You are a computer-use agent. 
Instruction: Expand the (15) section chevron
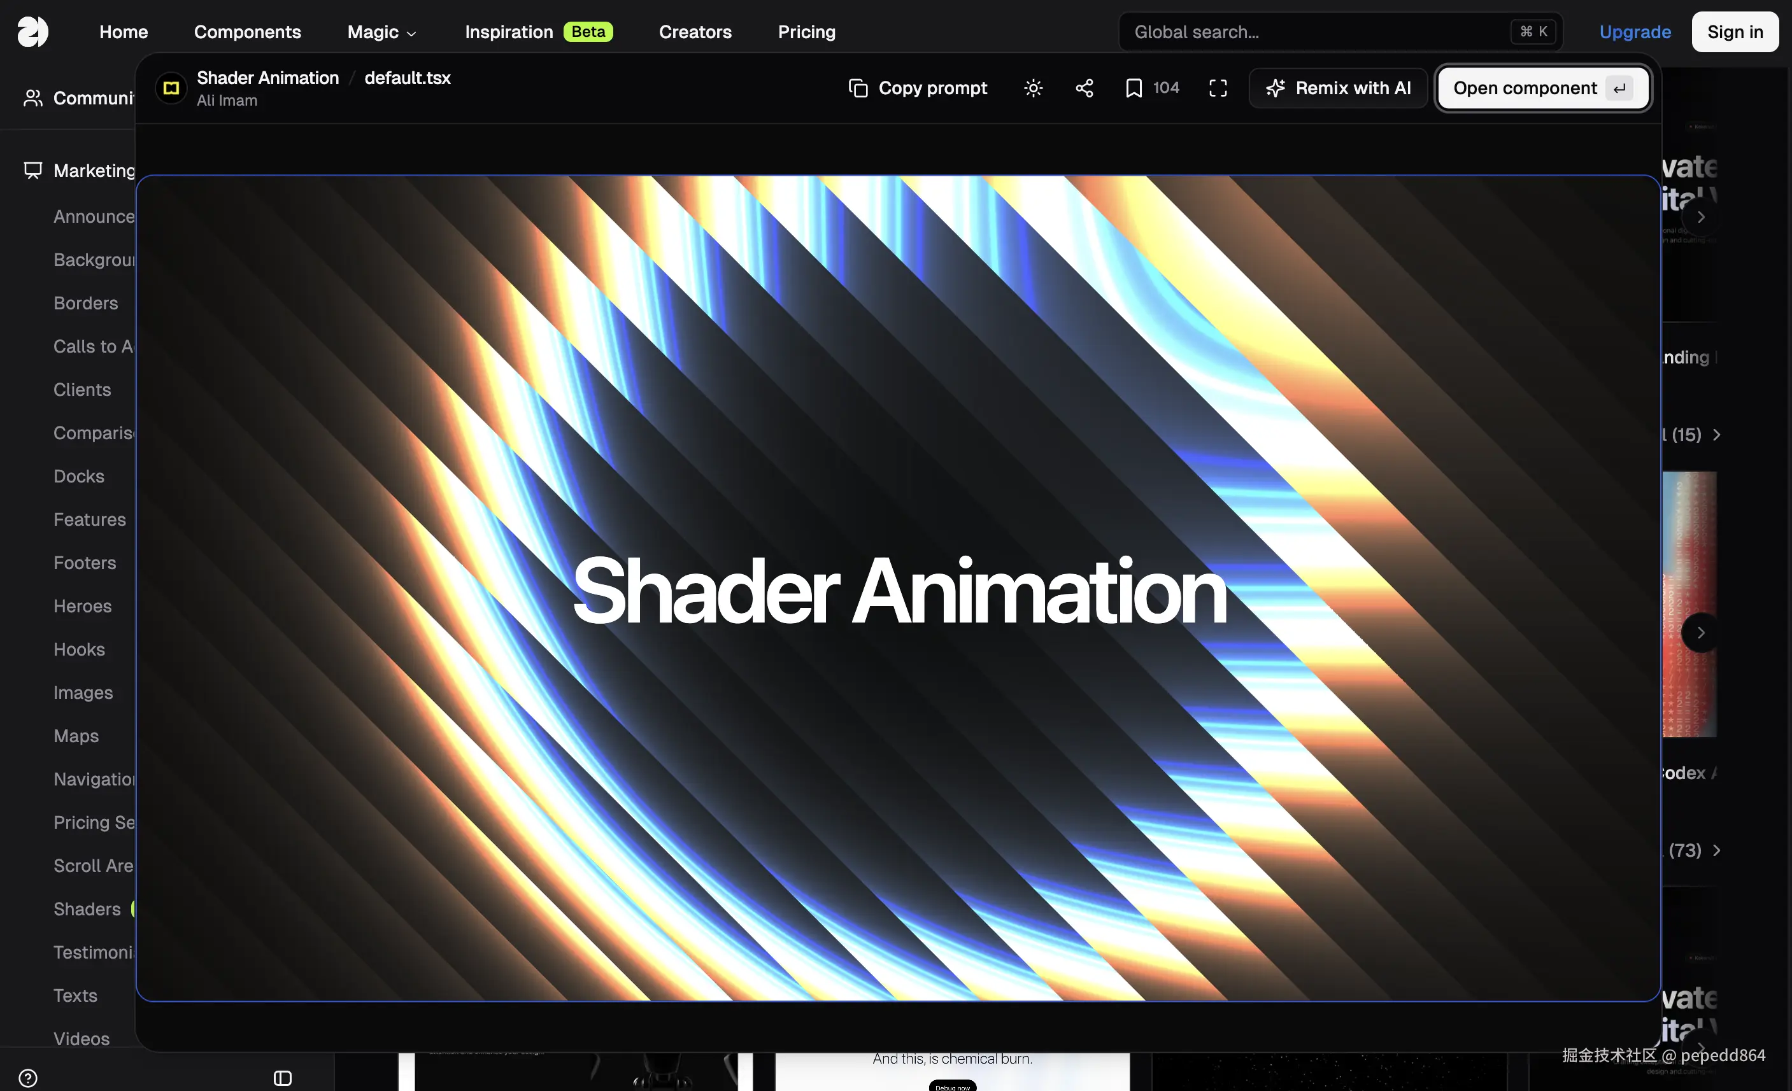coord(1716,435)
